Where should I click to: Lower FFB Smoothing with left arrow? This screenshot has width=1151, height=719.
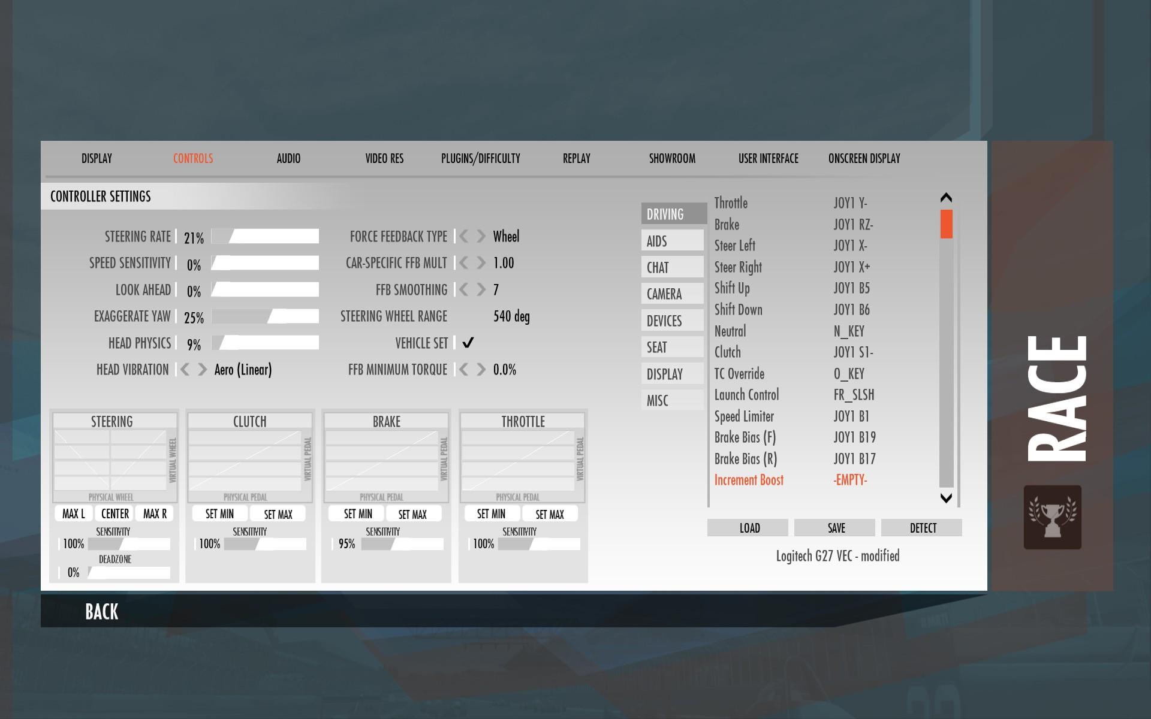tap(464, 290)
